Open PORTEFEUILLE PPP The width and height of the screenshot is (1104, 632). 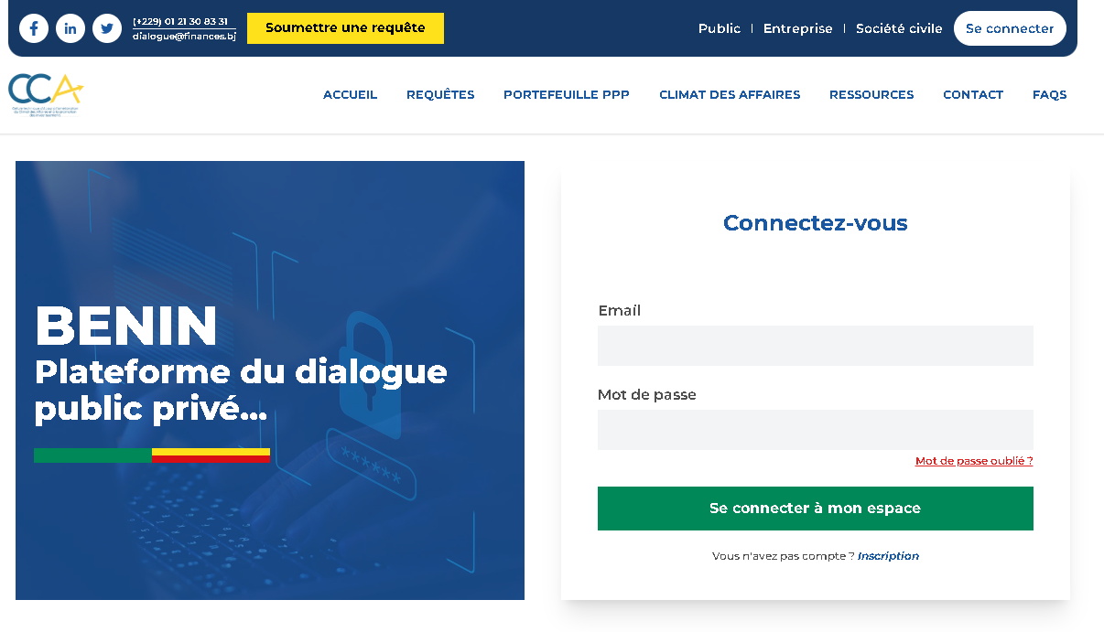(x=566, y=94)
